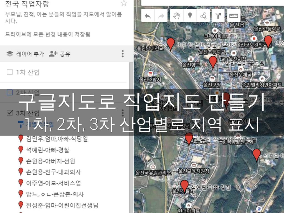Toggle the 2차 산업 layer checkbox
Viewport: 284px width, 213px height.
tap(10, 92)
